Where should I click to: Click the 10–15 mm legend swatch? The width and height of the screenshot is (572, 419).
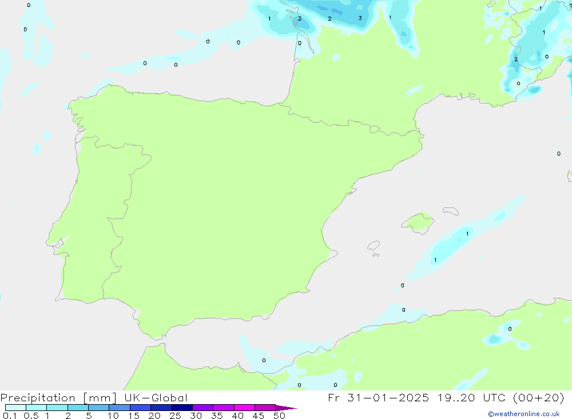click(120, 408)
